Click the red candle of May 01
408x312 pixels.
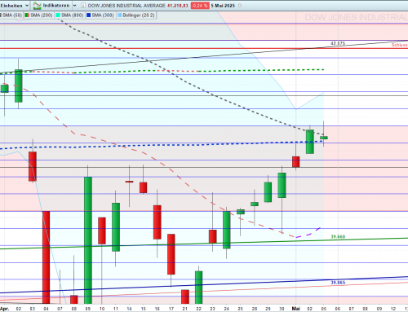[x=296, y=162]
